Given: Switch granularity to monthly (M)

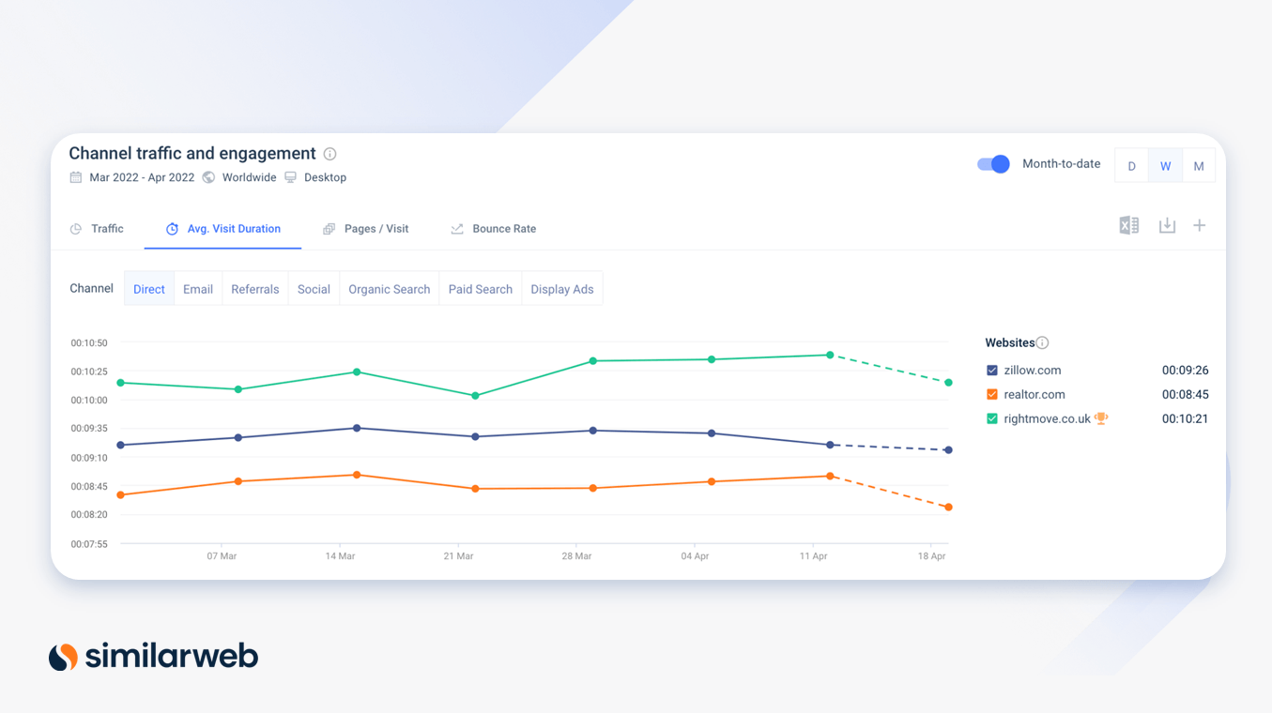Looking at the screenshot, I should 1199,166.
